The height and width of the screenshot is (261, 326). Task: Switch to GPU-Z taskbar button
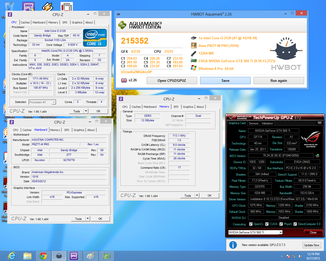click(106, 256)
